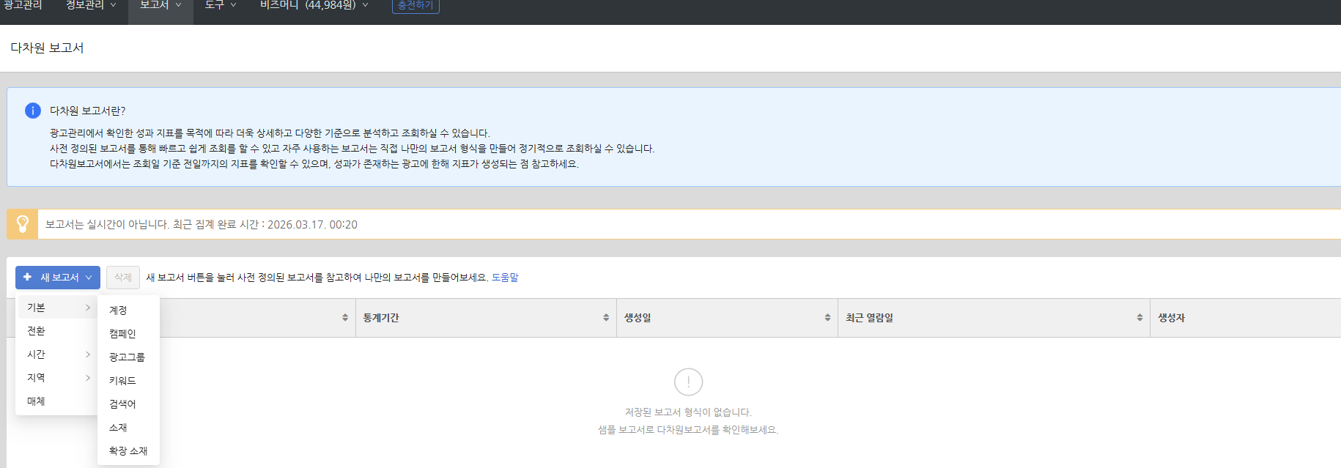Select 전환 from the report menu
1341x468 pixels.
[37, 331]
